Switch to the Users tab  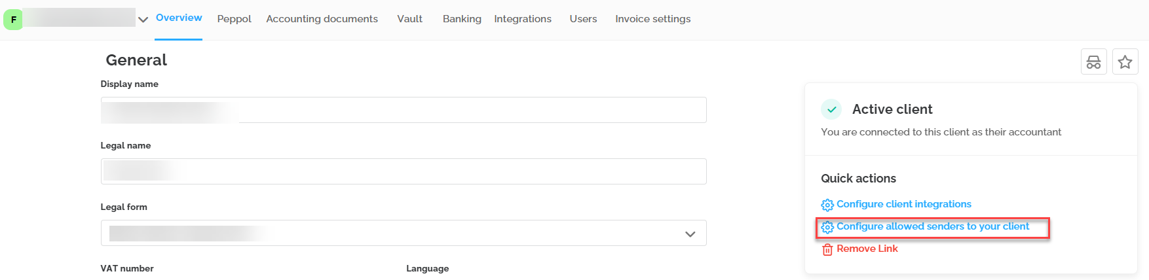tap(583, 19)
